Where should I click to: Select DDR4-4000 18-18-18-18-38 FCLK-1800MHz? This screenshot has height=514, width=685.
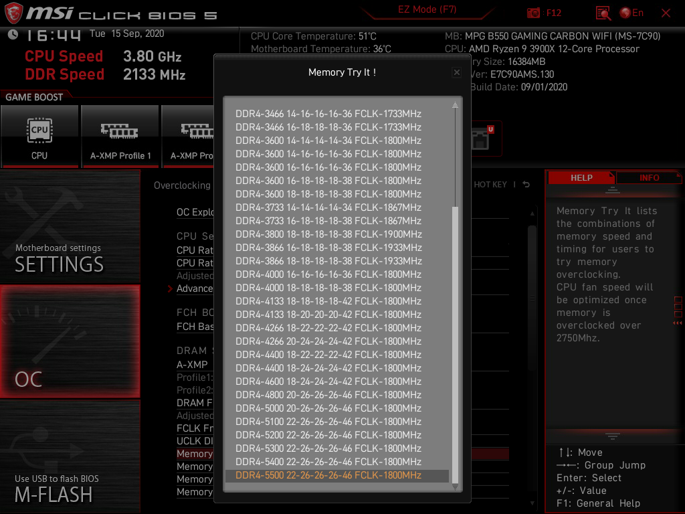point(328,288)
